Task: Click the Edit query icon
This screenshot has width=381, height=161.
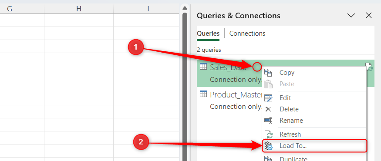Action: (268, 98)
